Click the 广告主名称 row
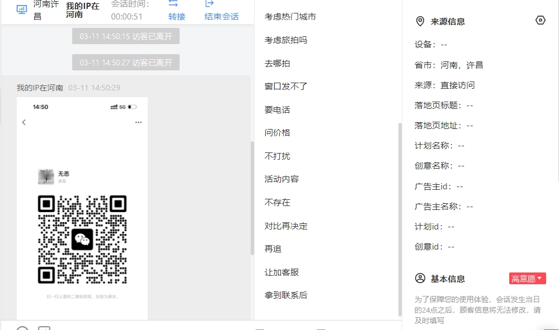559x330 pixels. (x=444, y=207)
